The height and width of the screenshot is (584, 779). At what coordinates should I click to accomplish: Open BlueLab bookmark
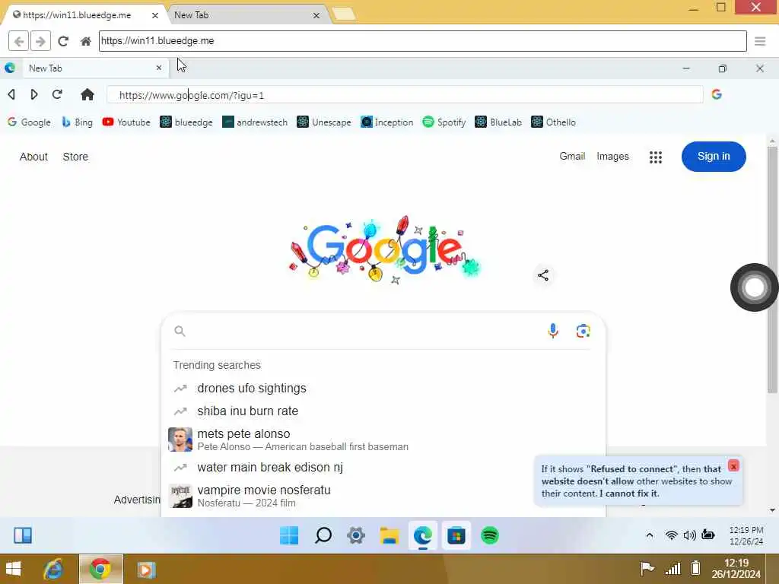pos(498,122)
